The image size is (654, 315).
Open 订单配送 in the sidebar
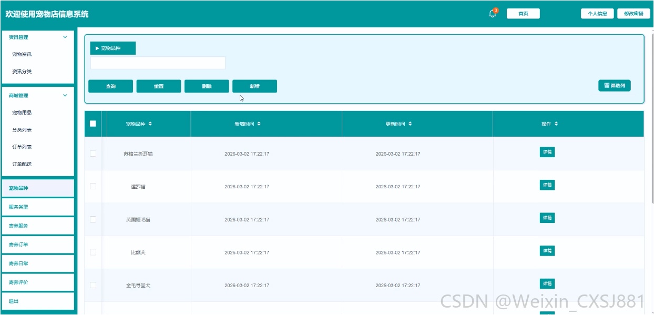(22, 164)
